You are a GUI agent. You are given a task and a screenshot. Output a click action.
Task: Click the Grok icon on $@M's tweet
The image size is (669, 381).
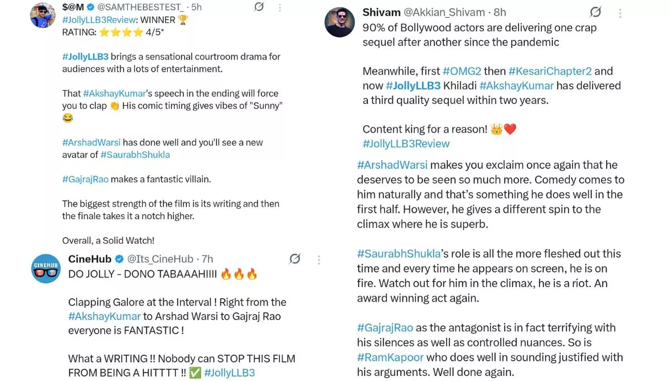(259, 7)
